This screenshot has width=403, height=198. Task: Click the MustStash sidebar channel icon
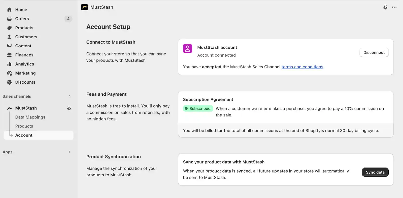(x=9, y=108)
